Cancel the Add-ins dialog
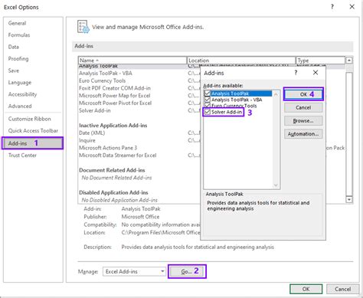Screen dimensions: 363x298 [x=303, y=107]
